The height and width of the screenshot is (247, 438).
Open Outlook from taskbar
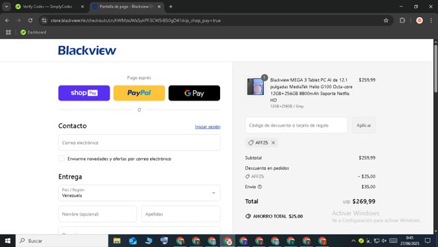[133, 241]
